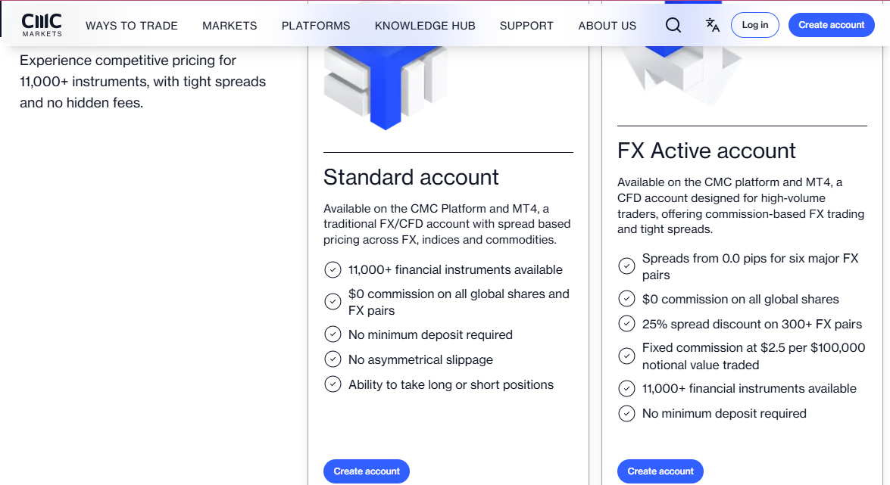Select checkmark next to "25% spread discount on 300+ FX pairs"
The image size is (890, 485).
[x=626, y=323]
